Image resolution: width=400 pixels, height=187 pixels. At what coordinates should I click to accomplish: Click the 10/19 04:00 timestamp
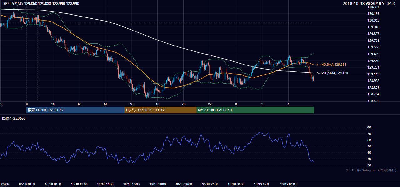tap(288, 184)
